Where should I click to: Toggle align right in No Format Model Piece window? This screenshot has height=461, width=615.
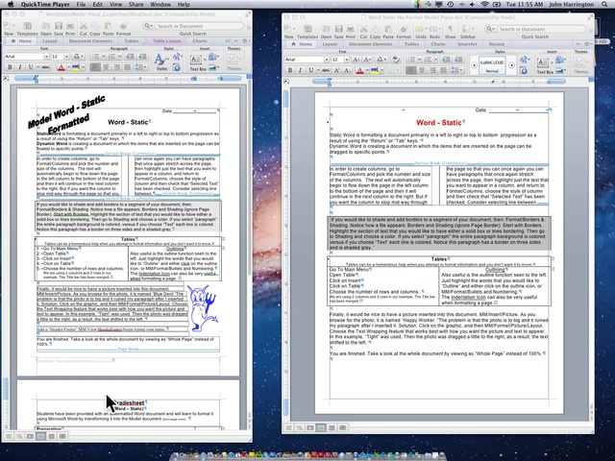(x=432, y=70)
